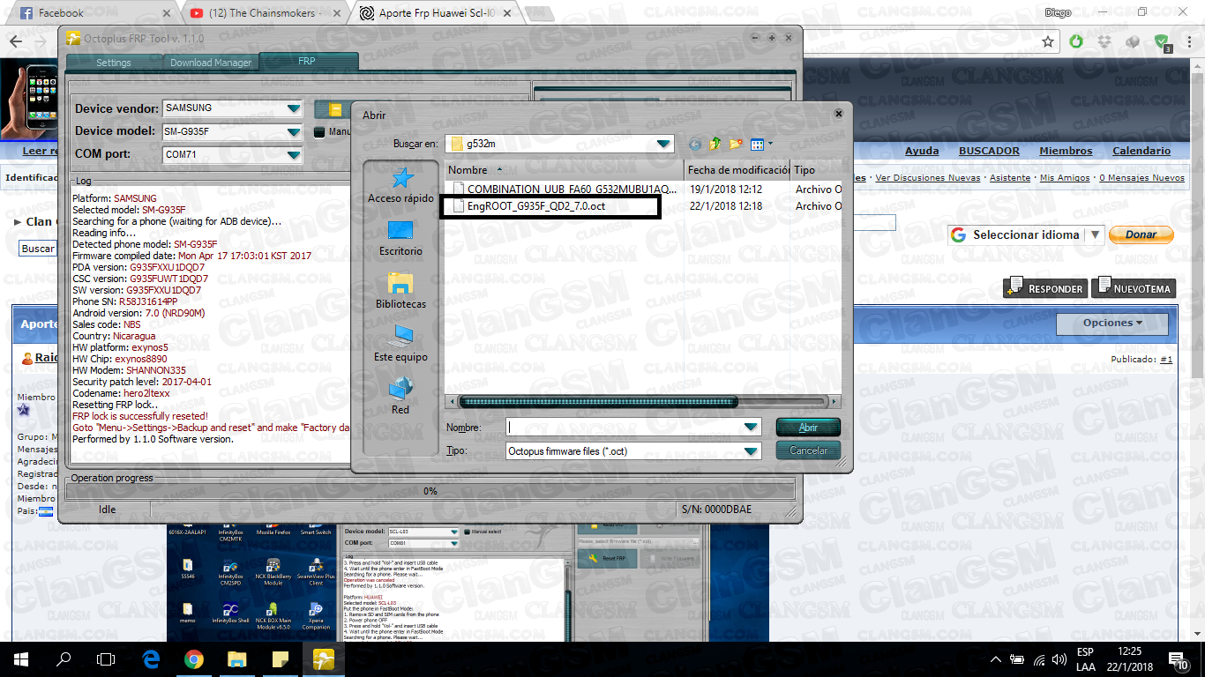Viewport: 1205px width, 677px height.
Task: Click taskbar search magnifier icon
Action: [64, 659]
